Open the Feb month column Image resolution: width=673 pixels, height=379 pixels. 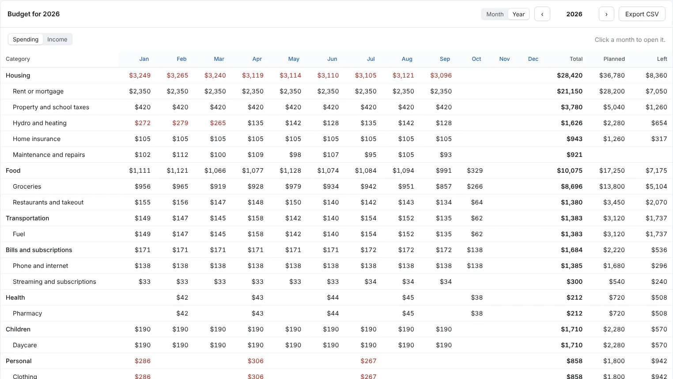[181, 59]
